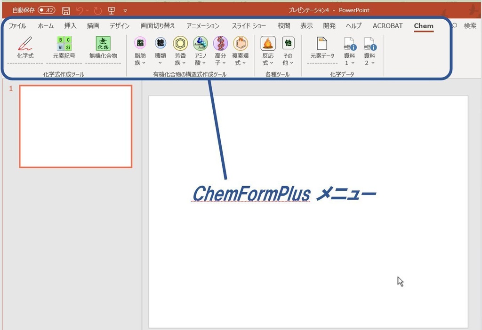
Task: Select the Chem ribbon tab
Action: point(424,26)
